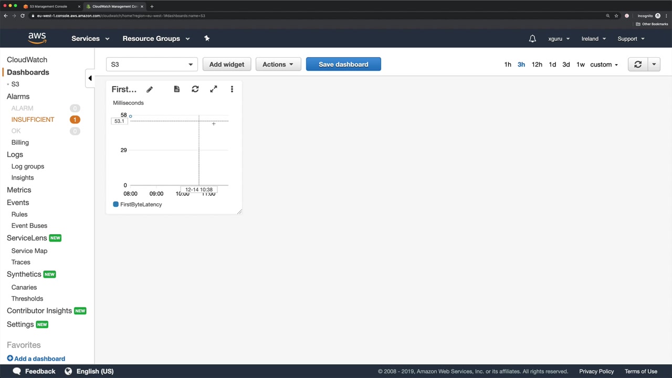The height and width of the screenshot is (378, 672).
Task: Set time range to 1w
Action: pyautogui.click(x=581, y=65)
